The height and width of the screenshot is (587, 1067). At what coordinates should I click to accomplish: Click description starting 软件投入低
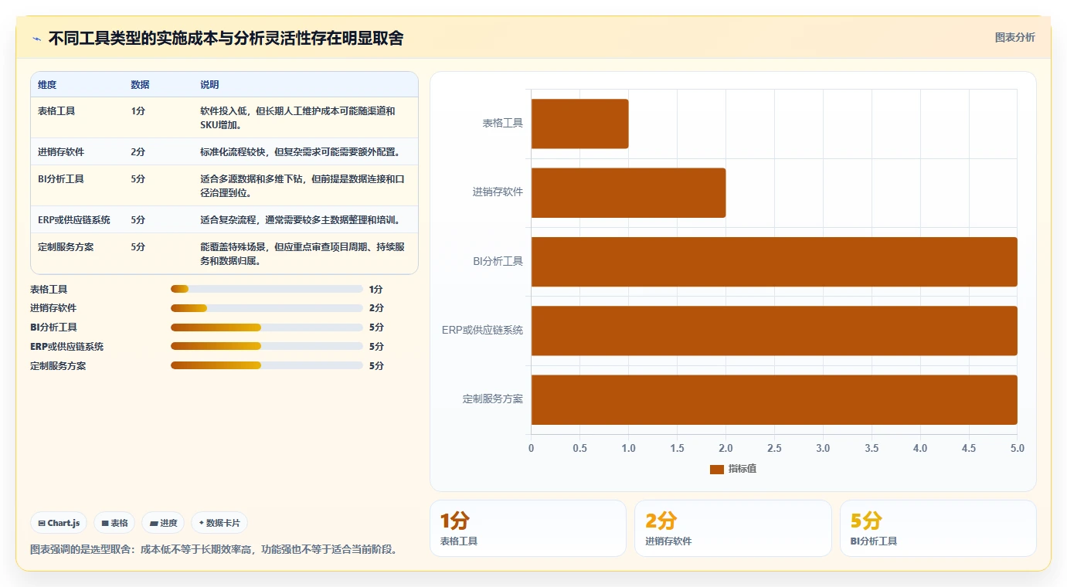coord(297,117)
